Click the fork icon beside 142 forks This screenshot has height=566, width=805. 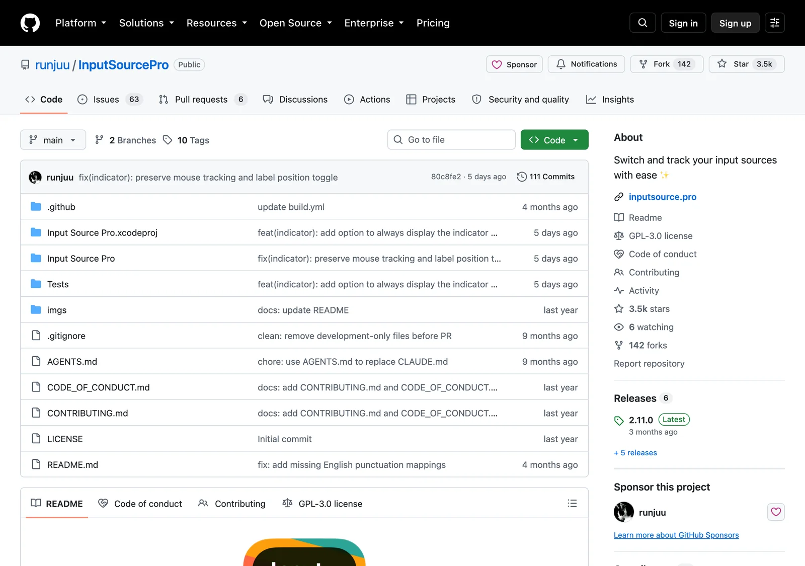coord(619,345)
